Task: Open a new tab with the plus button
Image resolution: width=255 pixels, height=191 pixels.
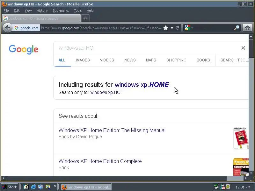Action: pos(85,18)
